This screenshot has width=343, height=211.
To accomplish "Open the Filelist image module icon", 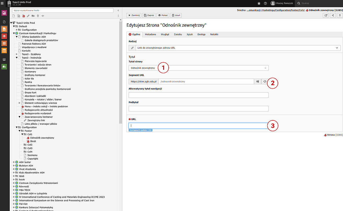I will pyautogui.click(x=4, y=59).
